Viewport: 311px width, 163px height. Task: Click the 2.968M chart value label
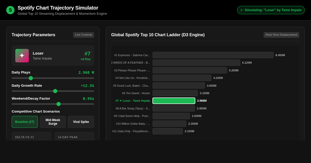[x=202, y=101]
